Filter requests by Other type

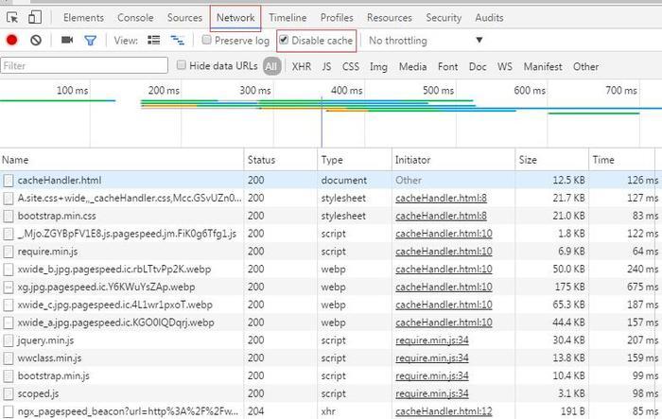585,67
